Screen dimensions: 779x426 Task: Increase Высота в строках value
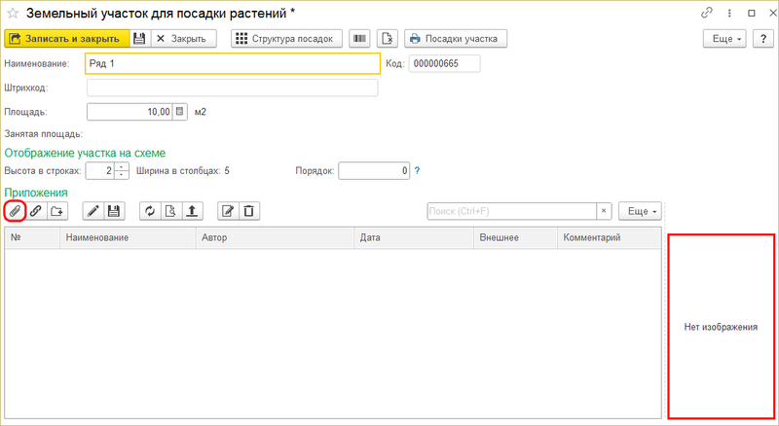click(x=122, y=166)
